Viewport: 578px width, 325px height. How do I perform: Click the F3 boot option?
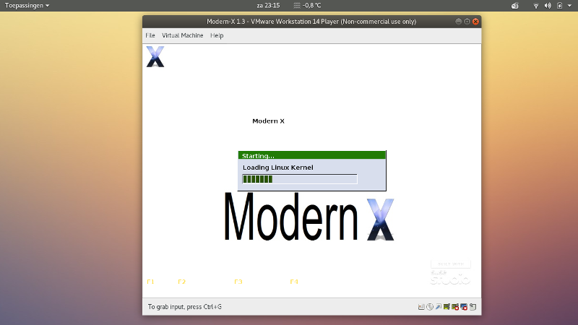click(x=238, y=282)
